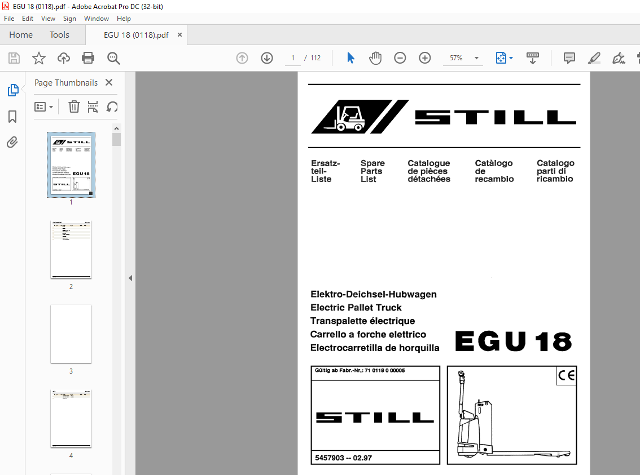Click 'Ersatzteil-Liste' heading text
Screen dimensions: 640x475
pyautogui.click(x=325, y=171)
